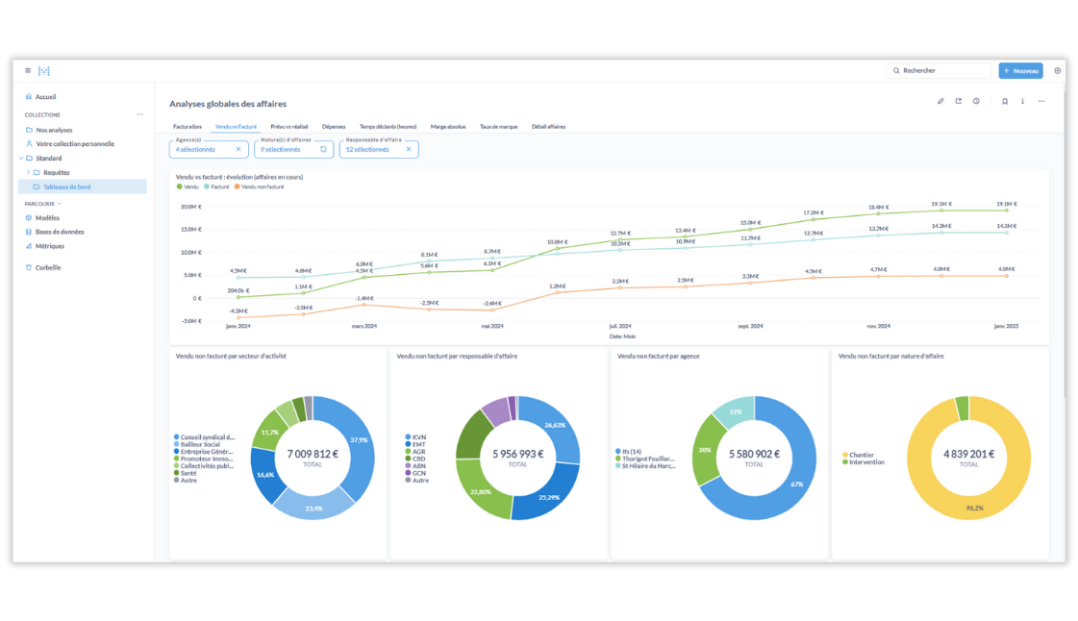Click the settings gear in top bar
1078x621 pixels.
point(1057,71)
